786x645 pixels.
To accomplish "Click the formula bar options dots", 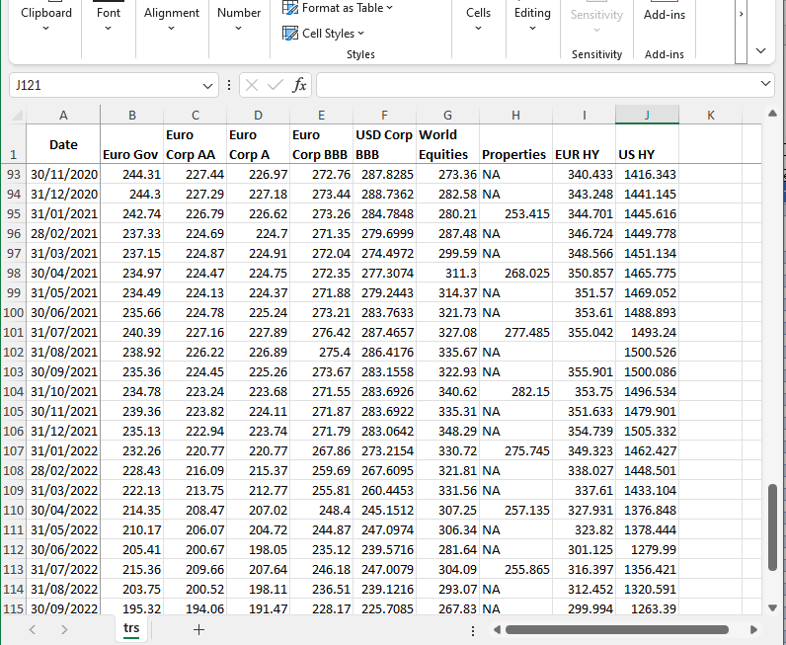I will pos(229,85).
